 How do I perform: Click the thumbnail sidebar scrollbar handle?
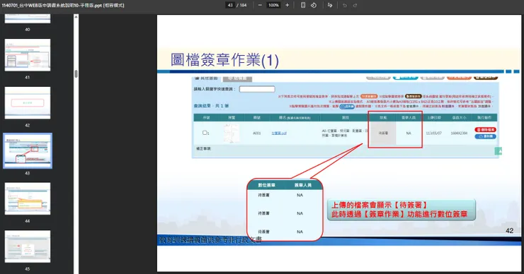[x=76, y=73]
